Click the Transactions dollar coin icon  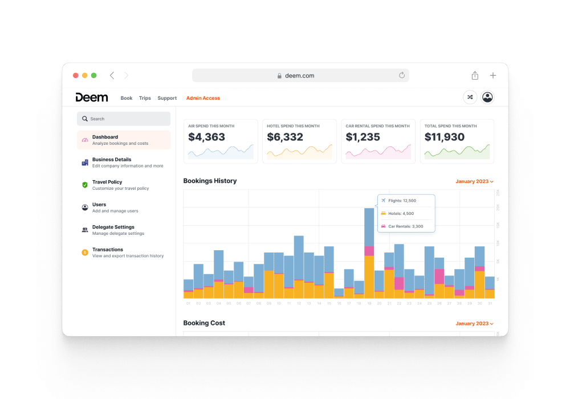pyautogui.click(x=85, y=253)
